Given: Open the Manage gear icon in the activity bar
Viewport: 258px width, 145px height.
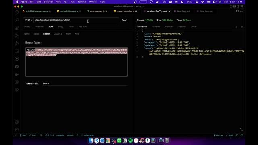Looking at the screenshot, I should coord(17,130).
